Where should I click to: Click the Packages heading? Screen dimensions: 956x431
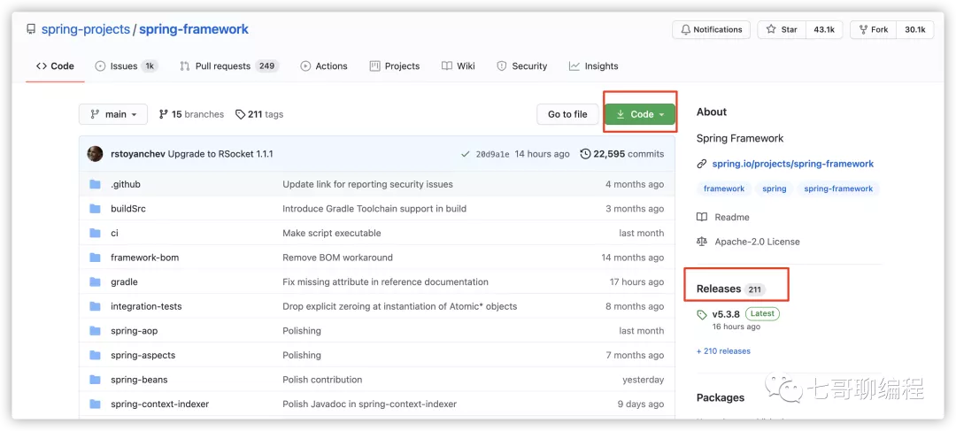coord(721,397)
